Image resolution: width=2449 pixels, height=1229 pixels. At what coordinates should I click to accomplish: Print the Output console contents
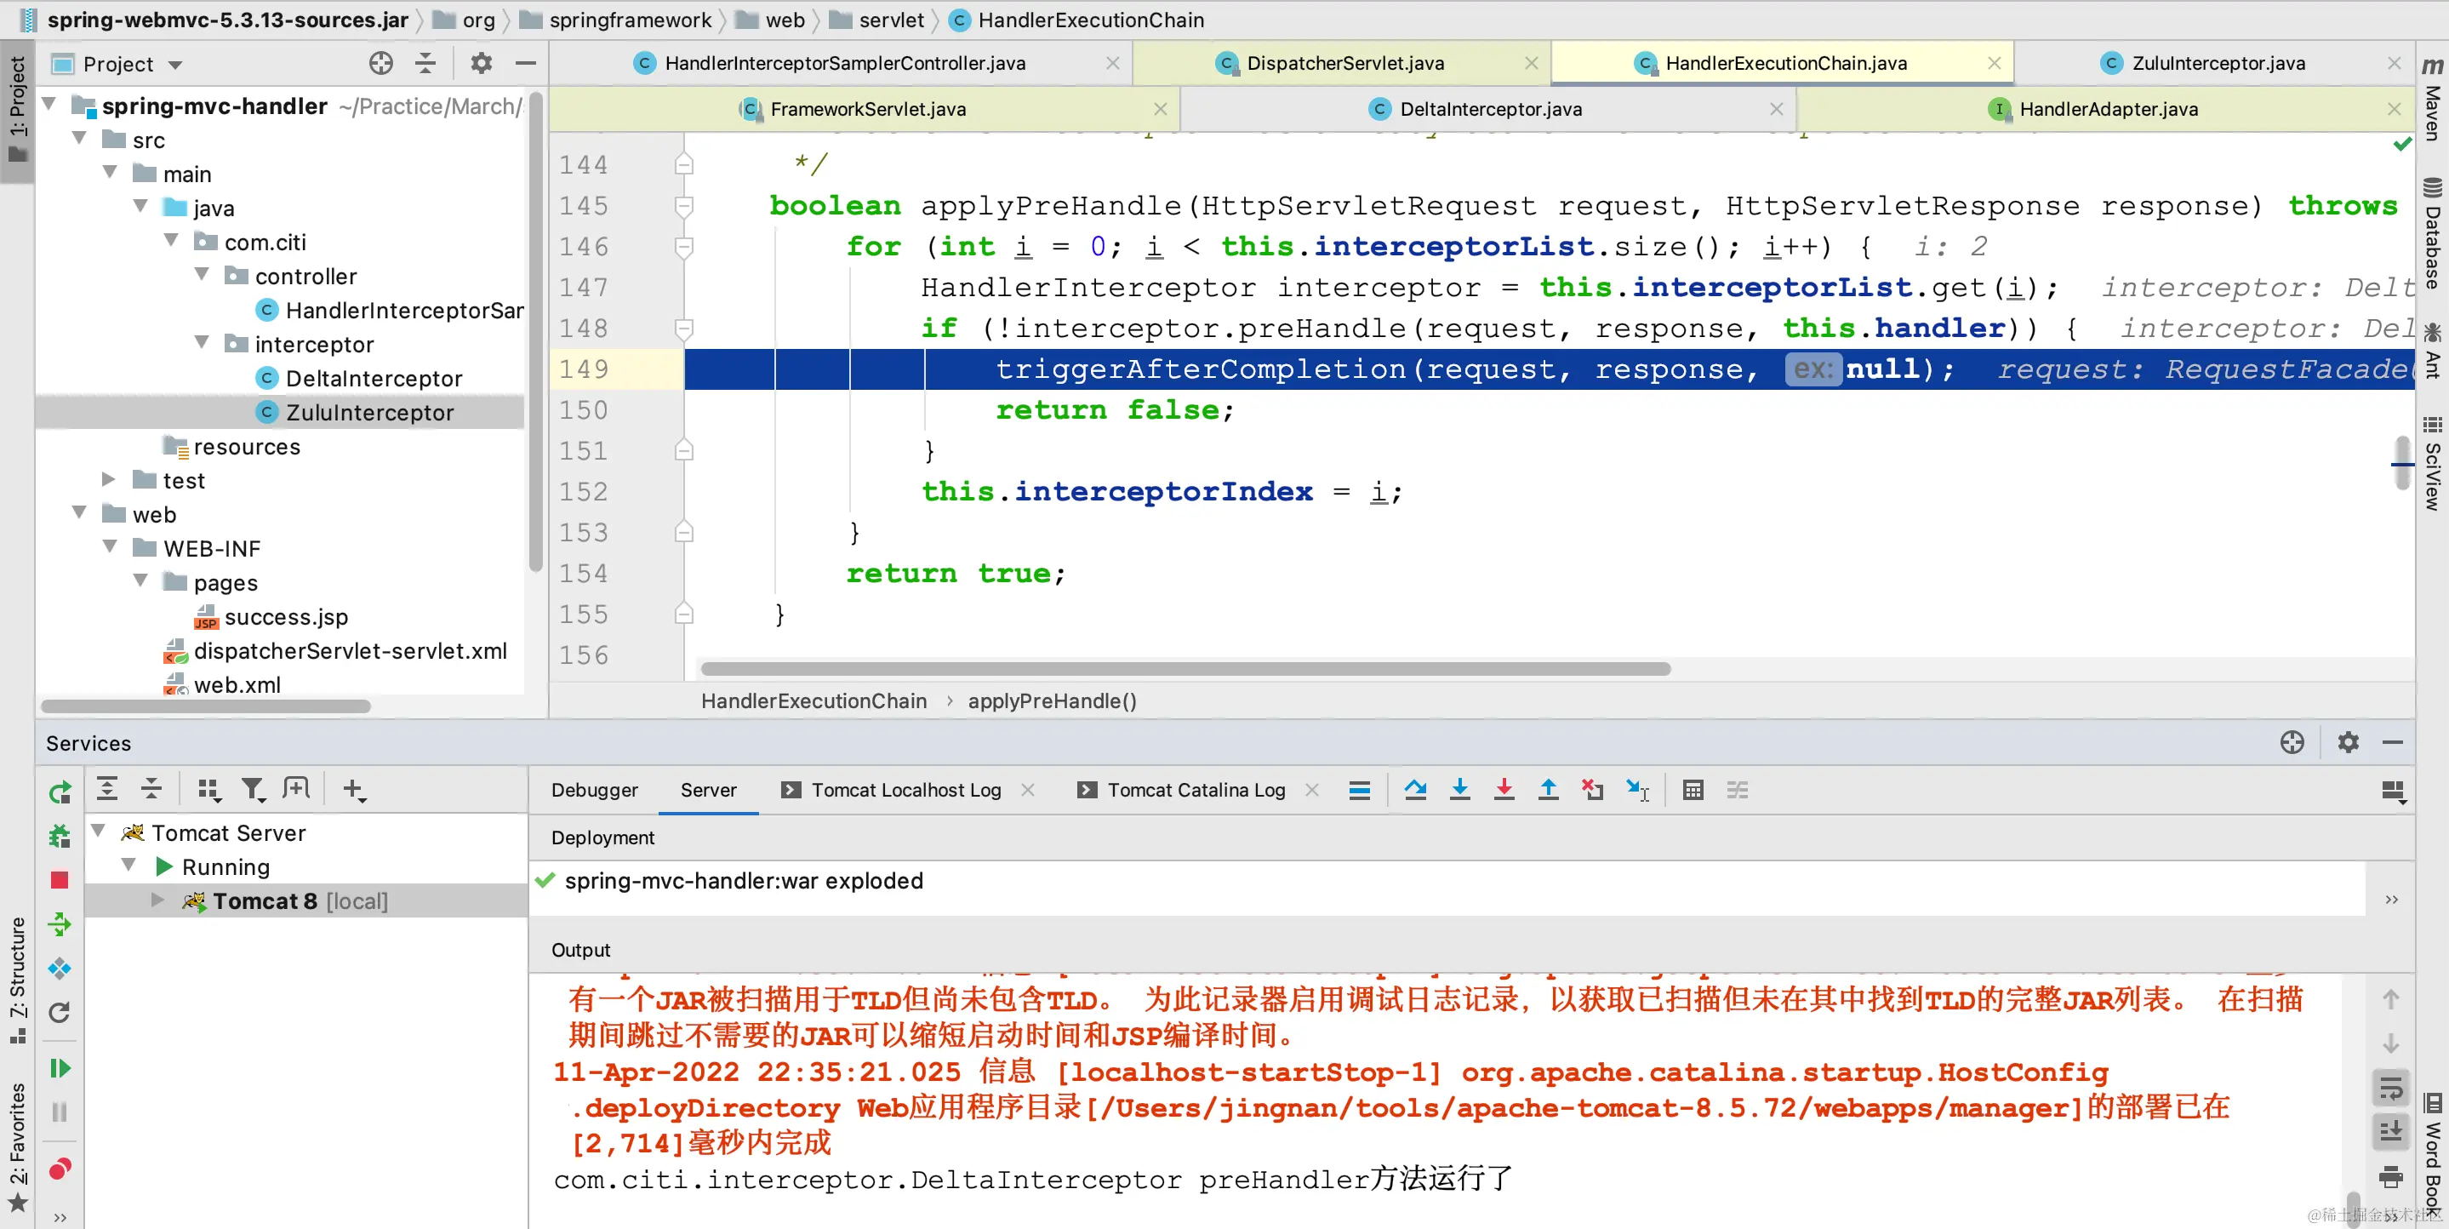point(2390,1177)
